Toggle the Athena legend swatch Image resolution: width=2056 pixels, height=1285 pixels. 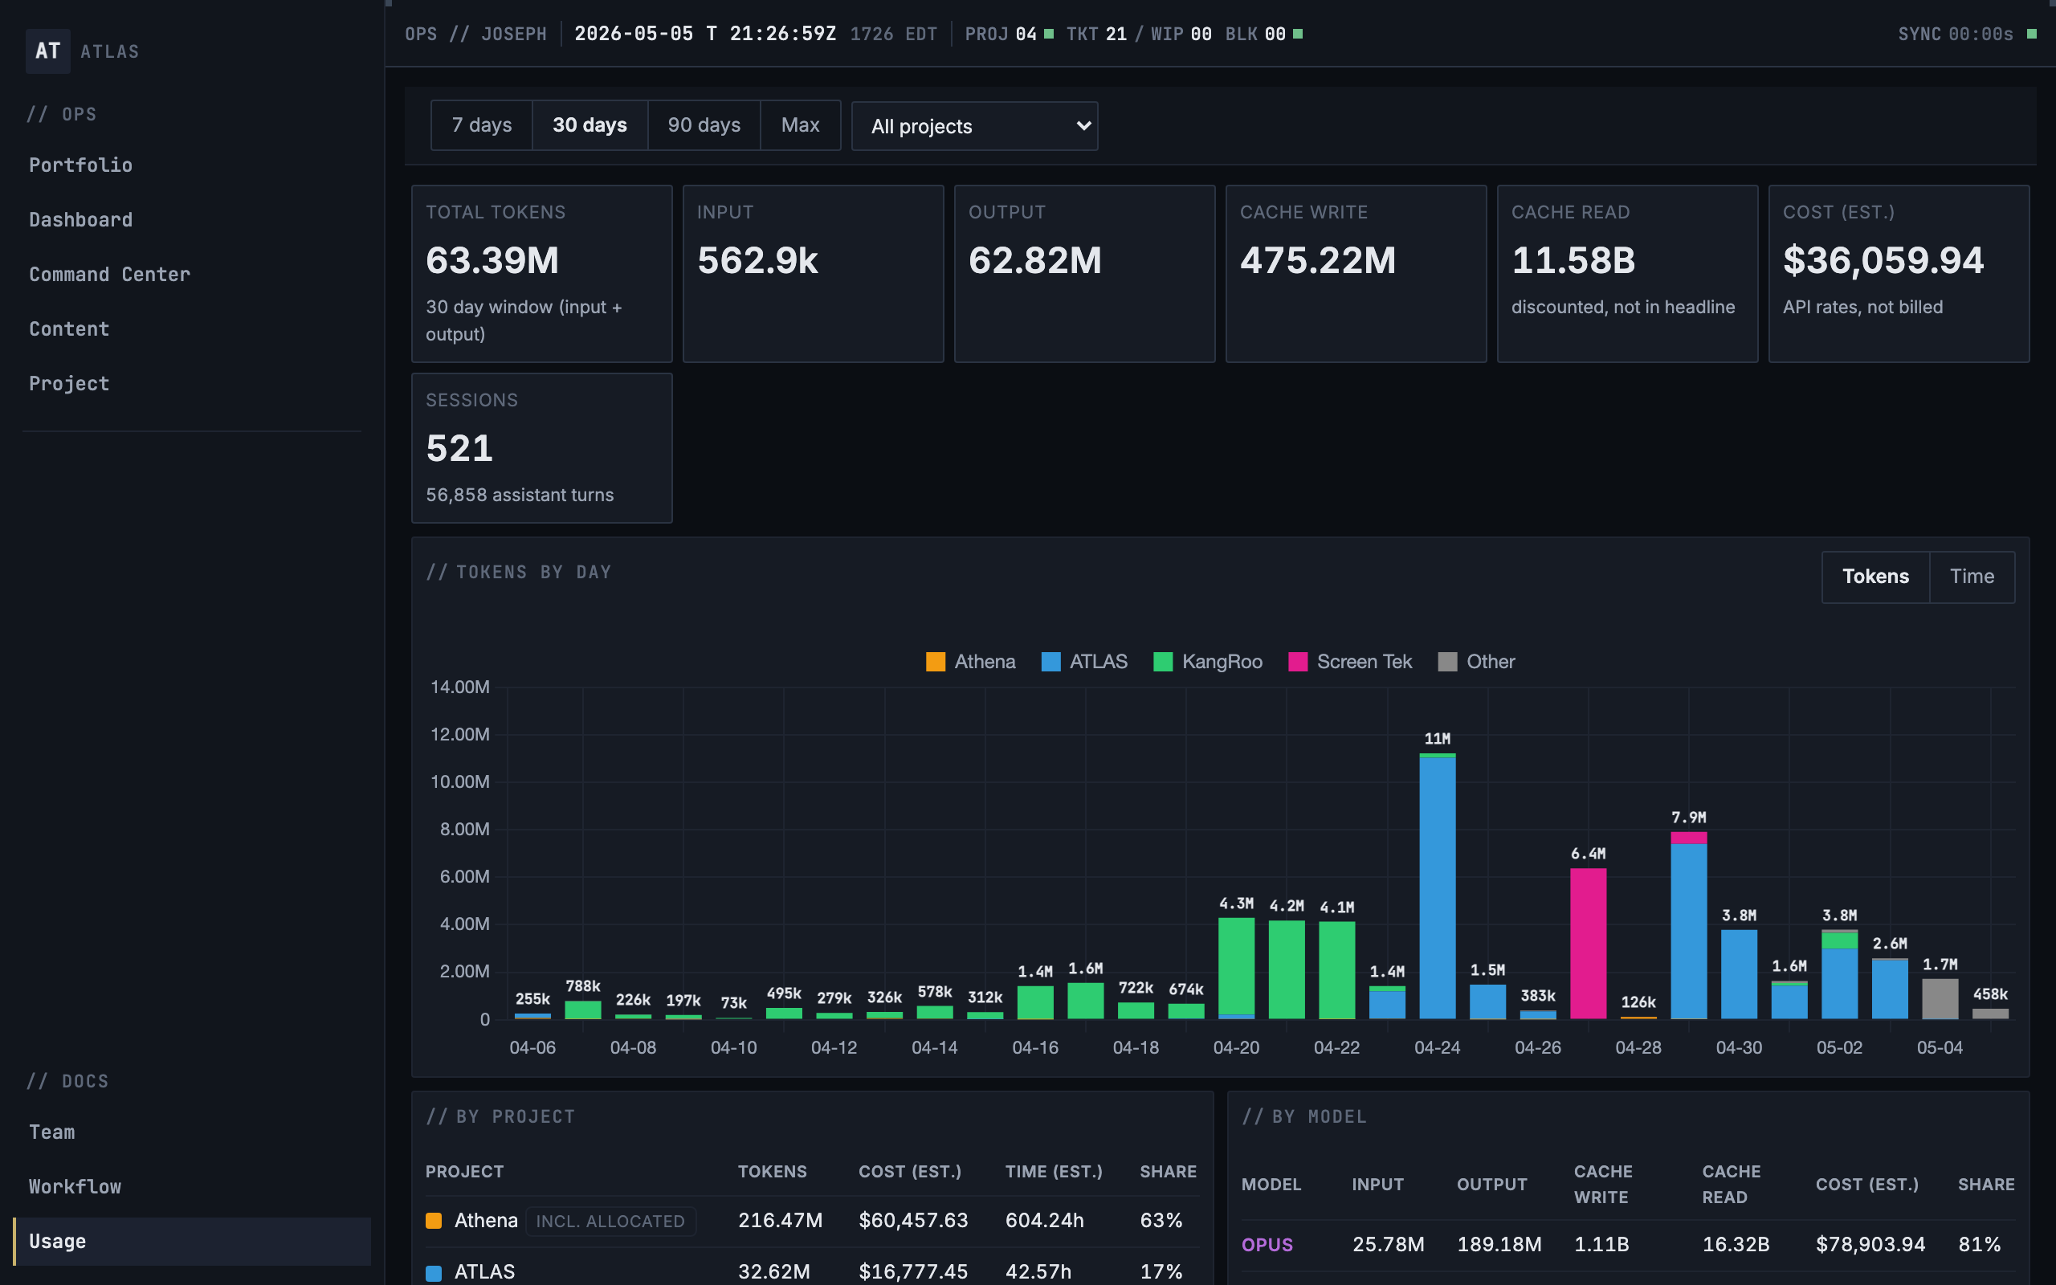coord(936,662)
